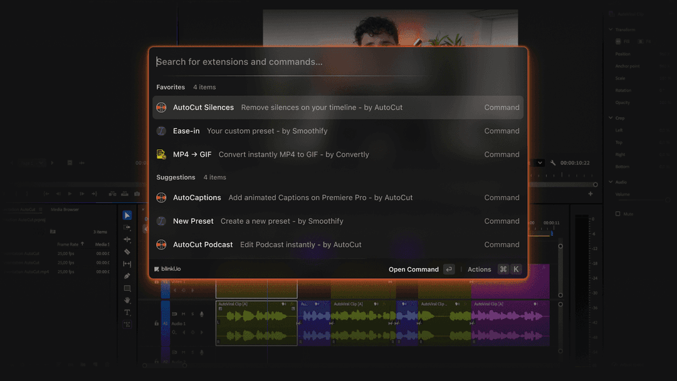Viewport: 677px width, 381px height.
Task: Select the Type tool
Action: [x=127, y=312]
